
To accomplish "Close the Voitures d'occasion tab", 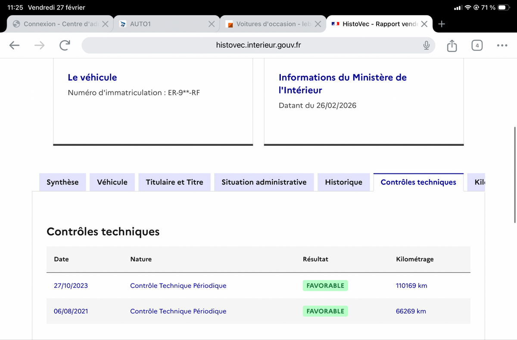I will 318,24.
